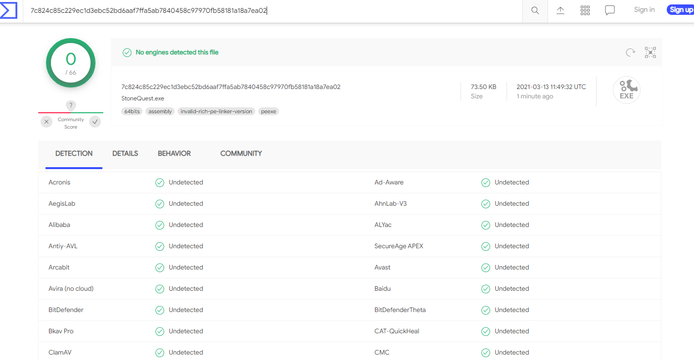Click the hash search input field
The image size is (694, 360).
coord(272,10)
